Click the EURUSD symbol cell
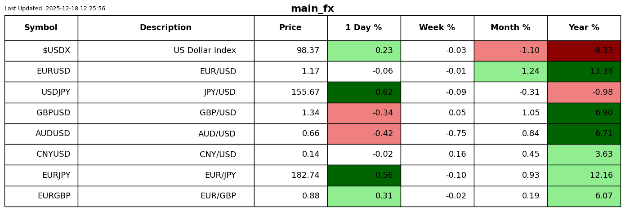Viewport: 625px width, 211px height. point(41,71)
